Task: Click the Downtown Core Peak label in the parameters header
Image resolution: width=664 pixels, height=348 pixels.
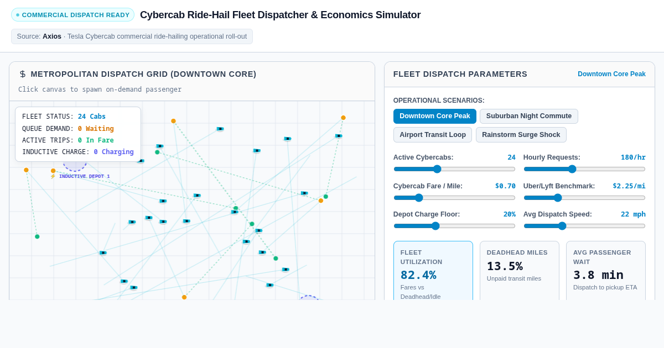Action: (x=611, y=74)
